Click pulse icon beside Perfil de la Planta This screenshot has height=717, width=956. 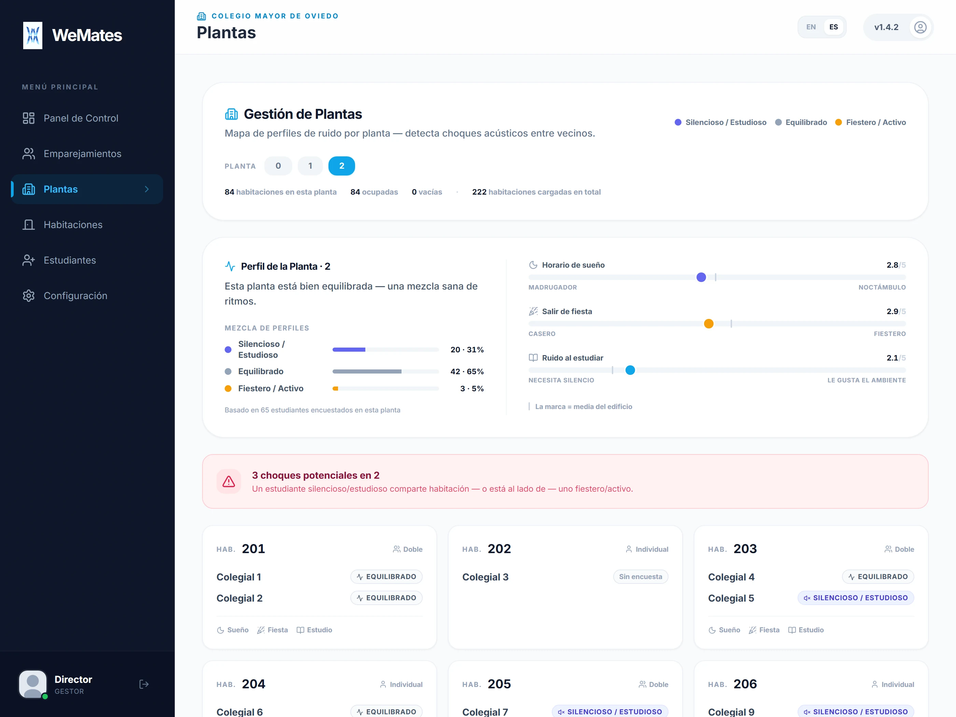(x=230, y=266)
